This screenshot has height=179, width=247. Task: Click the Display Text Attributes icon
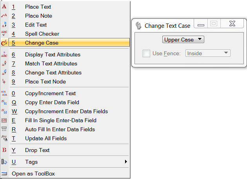point(4,54)
